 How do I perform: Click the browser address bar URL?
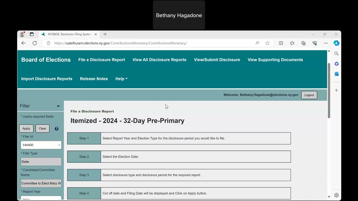[x=120, y=43]
